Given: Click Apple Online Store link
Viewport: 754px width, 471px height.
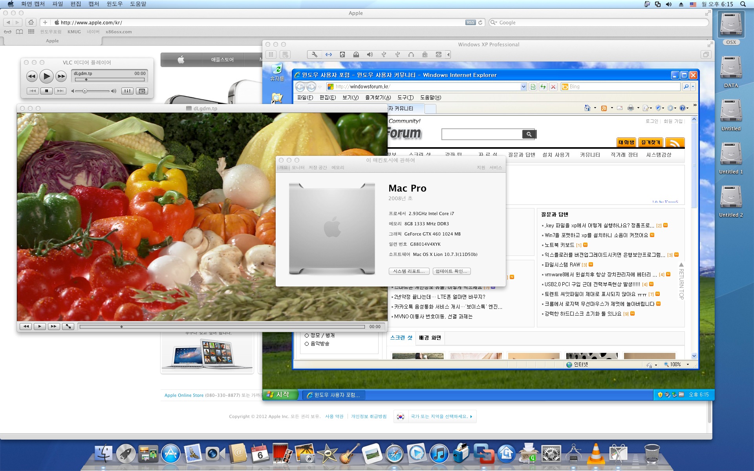Looking at the screenshot, I should (x=184, y=395).
